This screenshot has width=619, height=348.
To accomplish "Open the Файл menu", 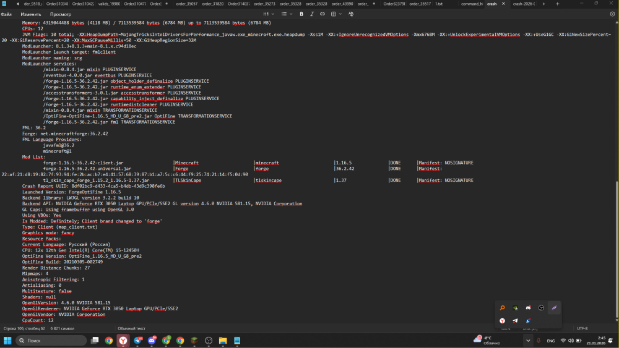I will [x=6, y=14].
